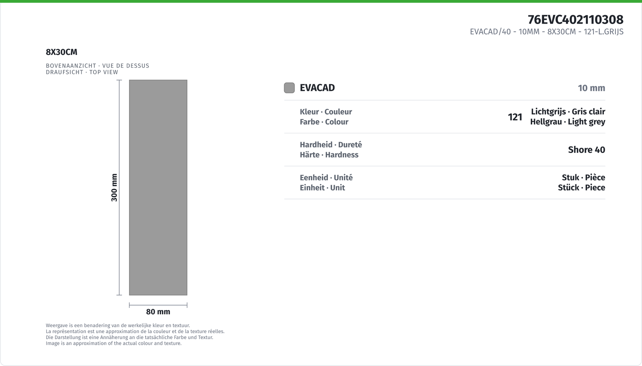Click the Eenheid · Unité label
The image size is (642, 366).
click(x=326, y=177)
